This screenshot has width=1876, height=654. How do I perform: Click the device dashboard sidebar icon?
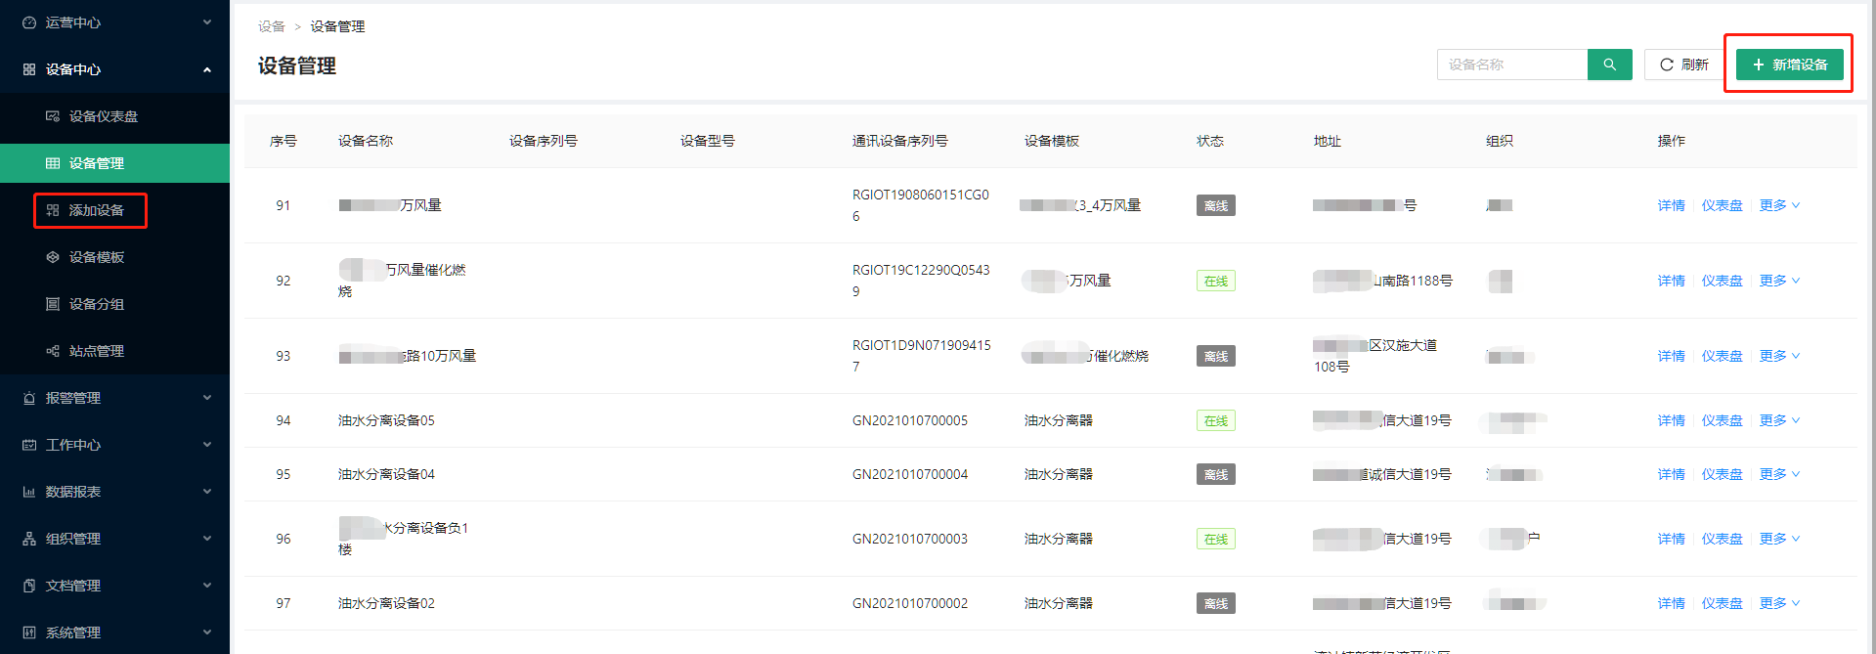coord(53,116)
